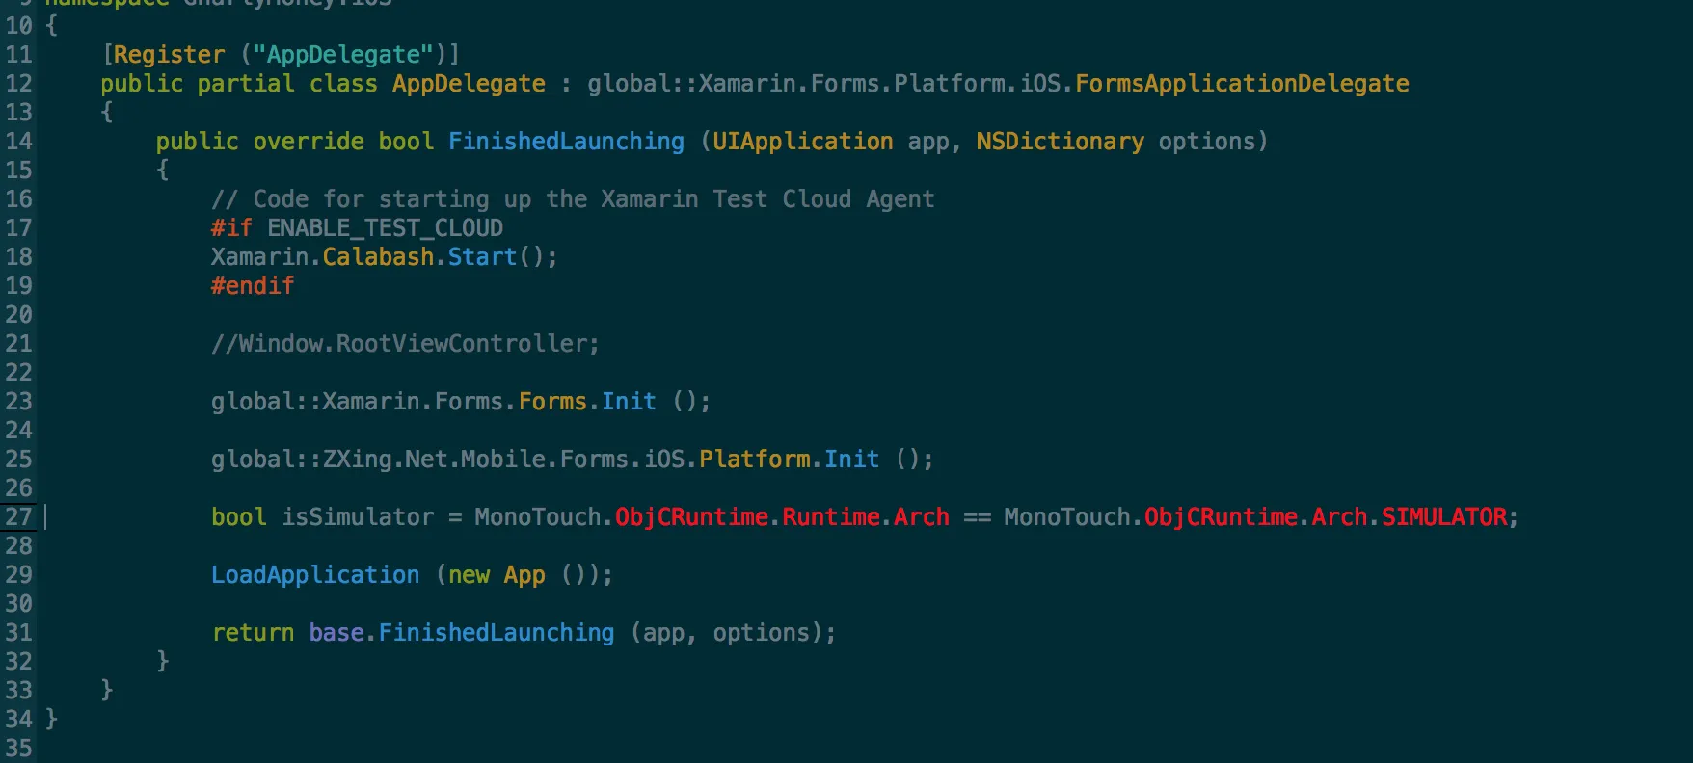Click the 'Calabash' identifier on line 18
This screenshot has height=763, width=1693.
(x=378, y=257)
